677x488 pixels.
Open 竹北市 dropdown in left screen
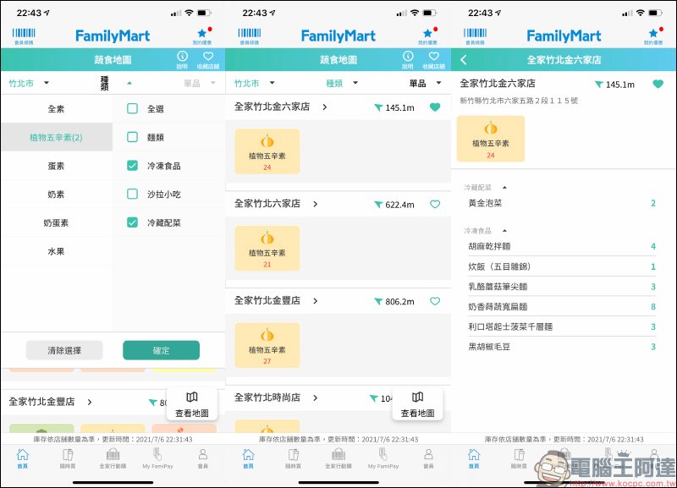click(29, 83)
